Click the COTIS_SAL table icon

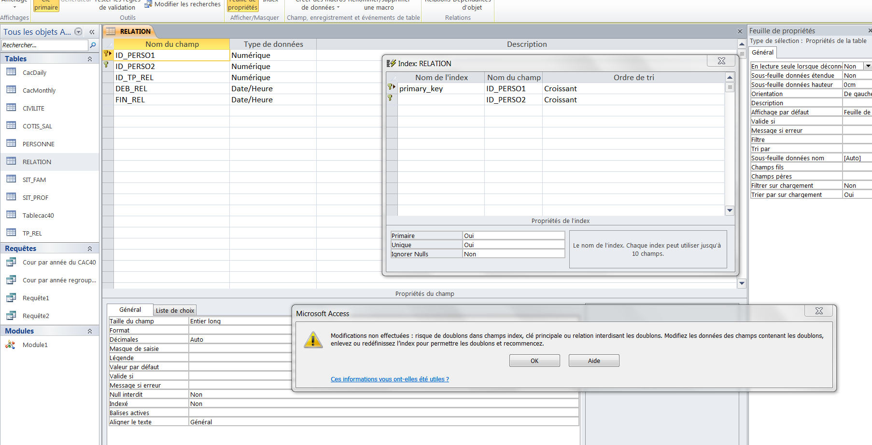click(x=12, y=125)
